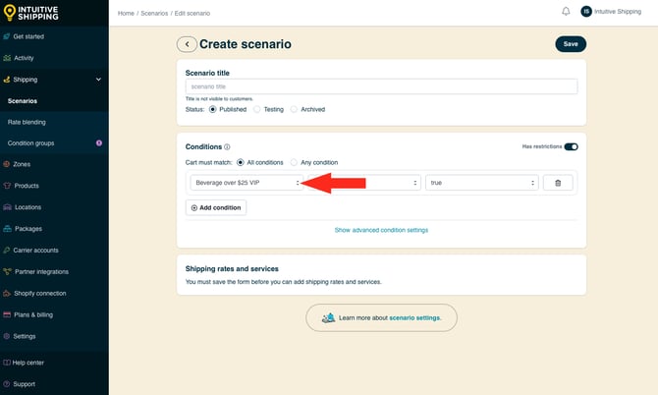658x395 pixels.
Task: Open the scenario settings link
Action: coord(414,317)
